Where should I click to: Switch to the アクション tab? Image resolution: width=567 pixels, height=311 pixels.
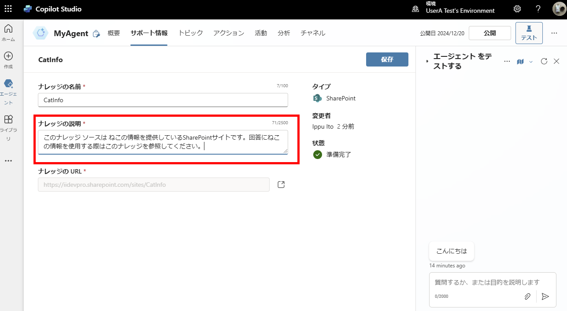pyautogui.click(x=229, y=33)
